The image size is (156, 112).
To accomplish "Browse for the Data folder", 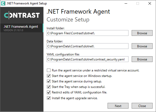I will (x=142, y=46).
